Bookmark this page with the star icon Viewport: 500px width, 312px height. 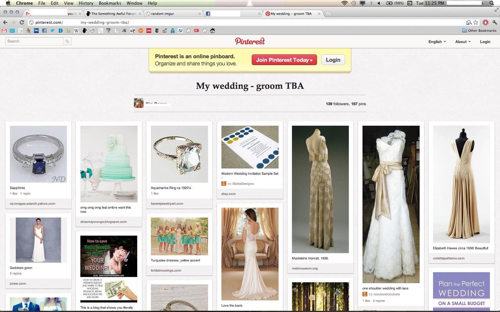click(476, 22)
